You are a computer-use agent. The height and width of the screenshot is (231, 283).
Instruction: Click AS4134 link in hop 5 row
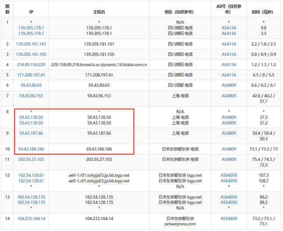tap(229, 75)
